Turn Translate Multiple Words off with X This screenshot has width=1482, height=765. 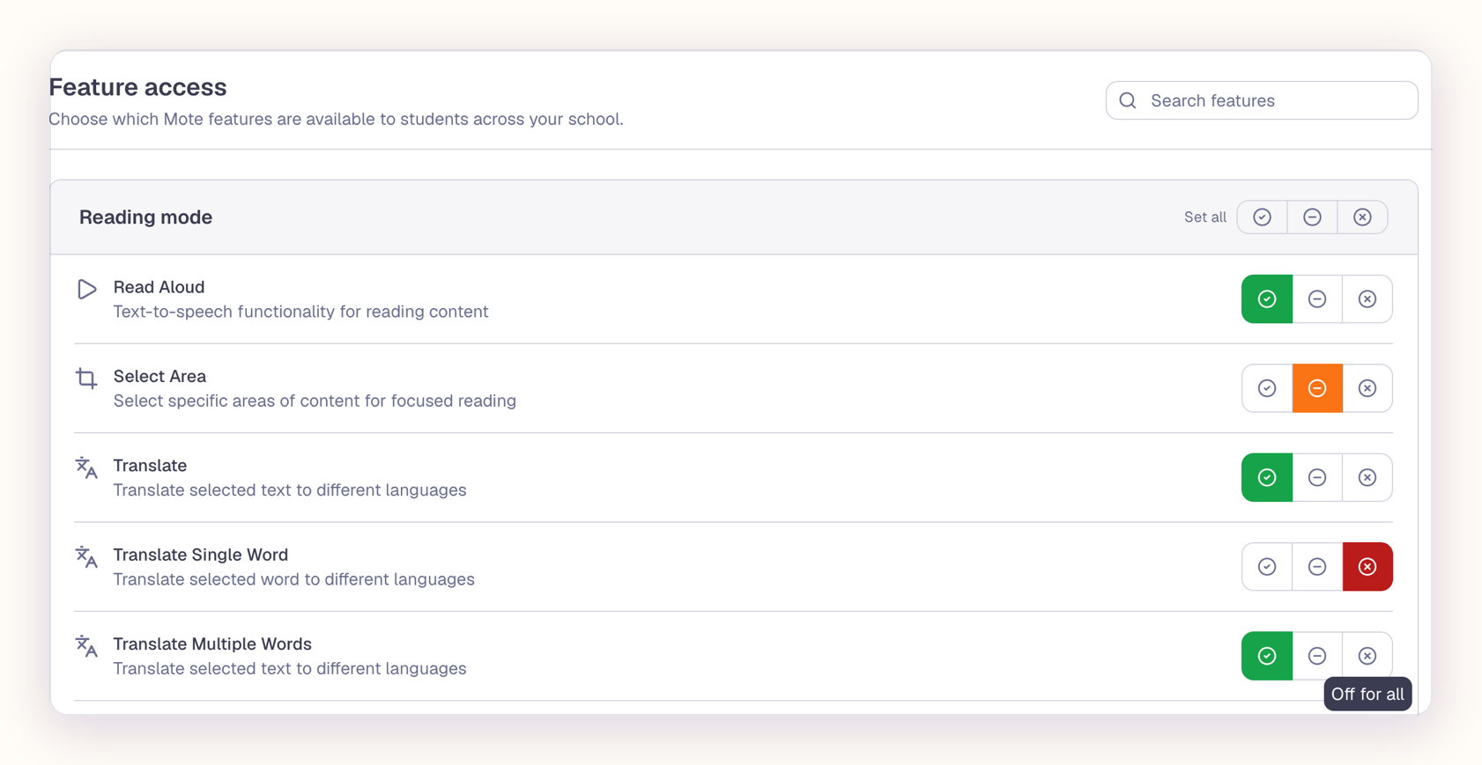coord(1367,656)
